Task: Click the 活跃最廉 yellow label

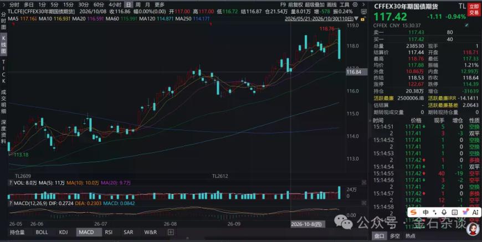Action: coord(383,97)
